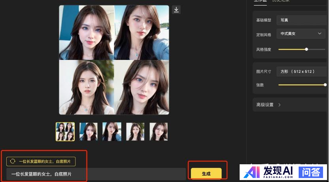
Task: Select the second thumbnail in the strip
Action: [89, 132]
